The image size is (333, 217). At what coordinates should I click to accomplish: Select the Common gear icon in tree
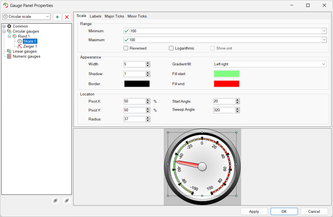[x=9, y=26]
